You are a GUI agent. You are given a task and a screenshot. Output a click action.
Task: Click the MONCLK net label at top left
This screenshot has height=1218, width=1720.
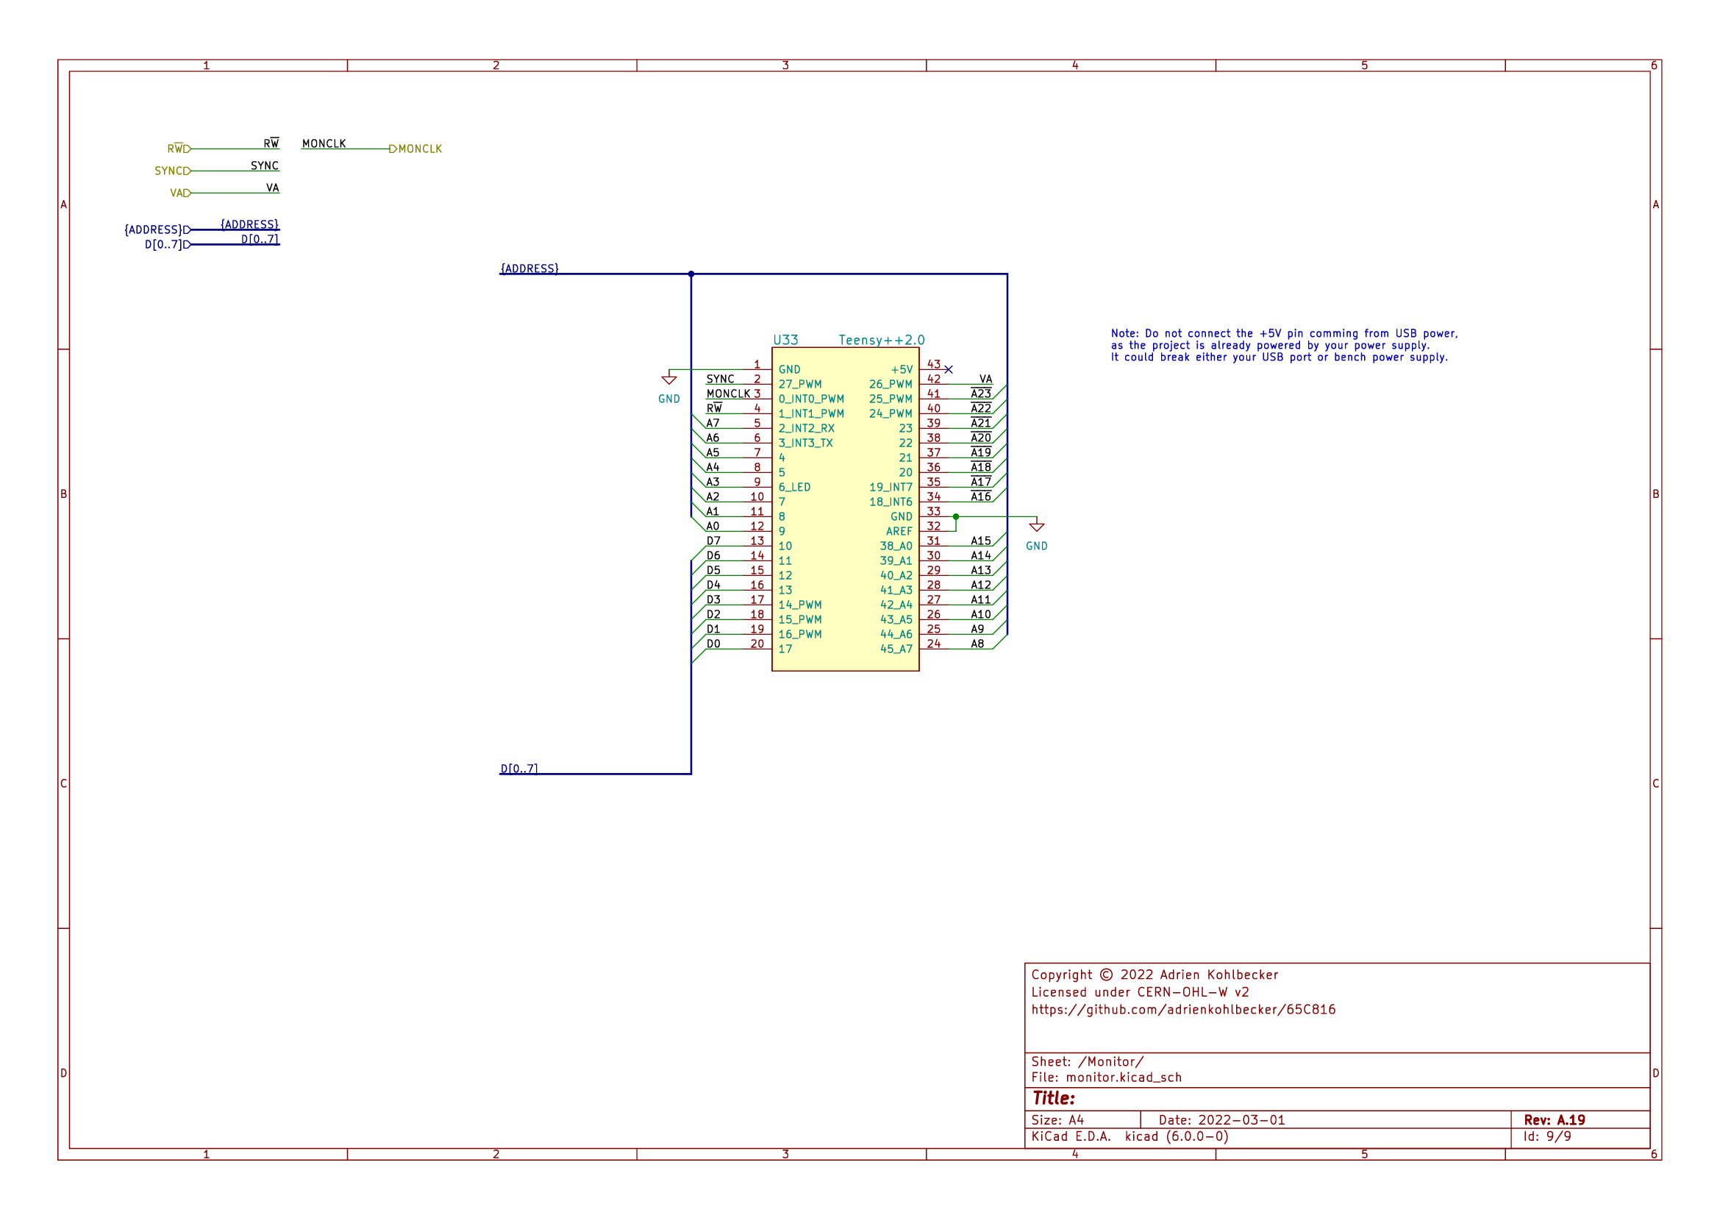click(324, 143)
